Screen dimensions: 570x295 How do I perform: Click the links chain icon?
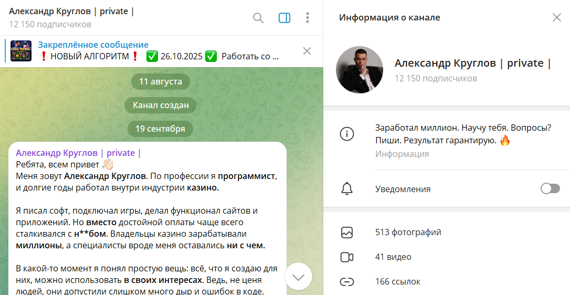[346, 281]
